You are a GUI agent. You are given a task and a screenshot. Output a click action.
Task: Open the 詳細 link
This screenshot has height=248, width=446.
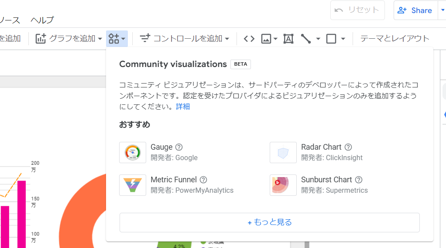coord(183,107)
